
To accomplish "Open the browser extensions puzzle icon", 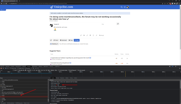I will pyautogui.click(x=175, y=4).
